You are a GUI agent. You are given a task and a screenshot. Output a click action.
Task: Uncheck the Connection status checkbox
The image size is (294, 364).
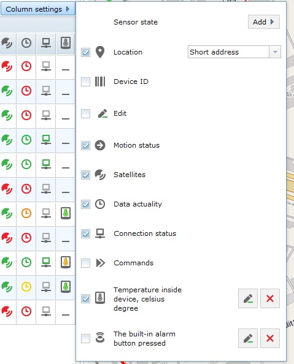[85, 233]
